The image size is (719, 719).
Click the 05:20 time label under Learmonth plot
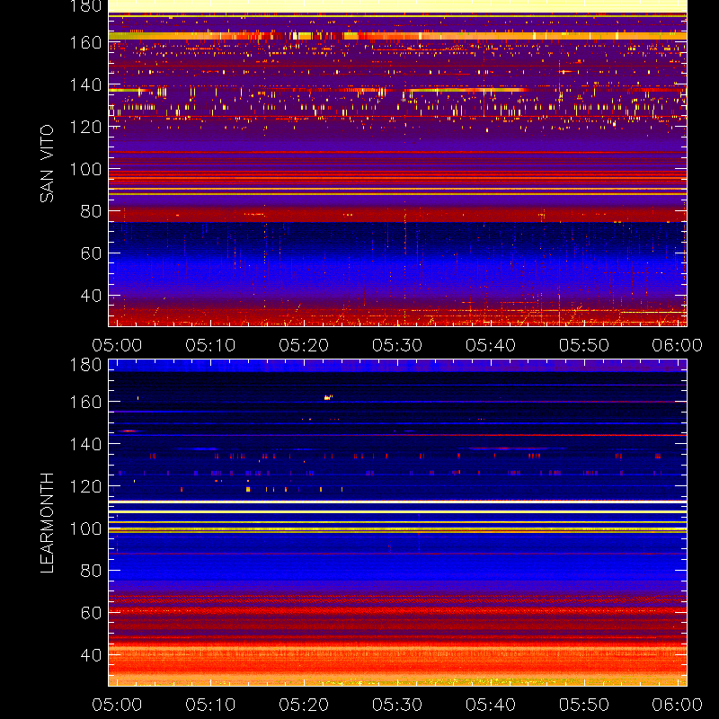pos(304,705)
